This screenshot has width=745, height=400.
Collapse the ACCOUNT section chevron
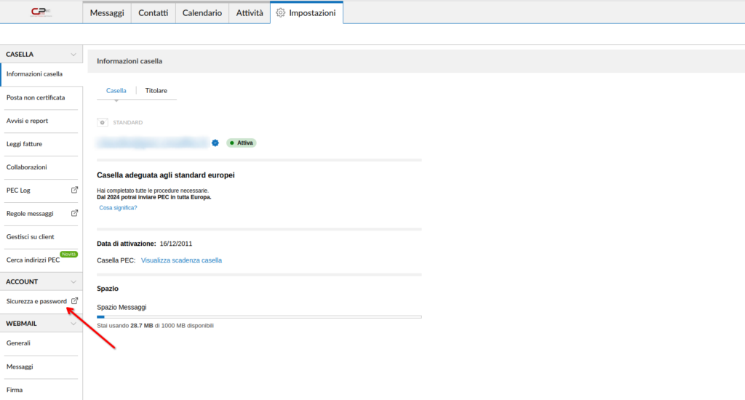pyautogui.click(x=73, y=281)
